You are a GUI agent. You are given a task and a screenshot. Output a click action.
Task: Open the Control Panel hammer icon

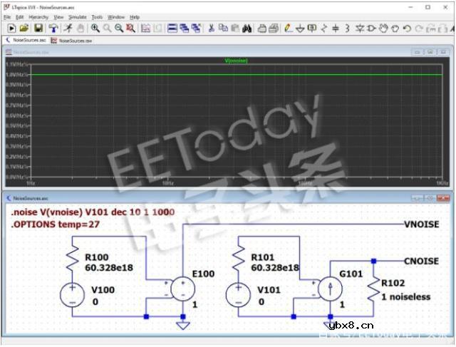click(53, 29)
